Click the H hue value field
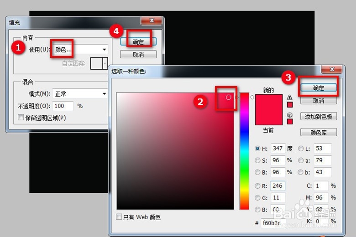Screen dimensions: 356x237 coord(277,149)
